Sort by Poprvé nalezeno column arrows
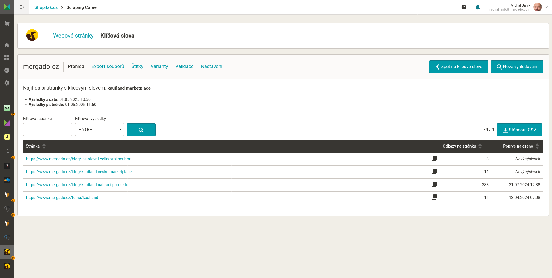 click(x=537, y=146)
